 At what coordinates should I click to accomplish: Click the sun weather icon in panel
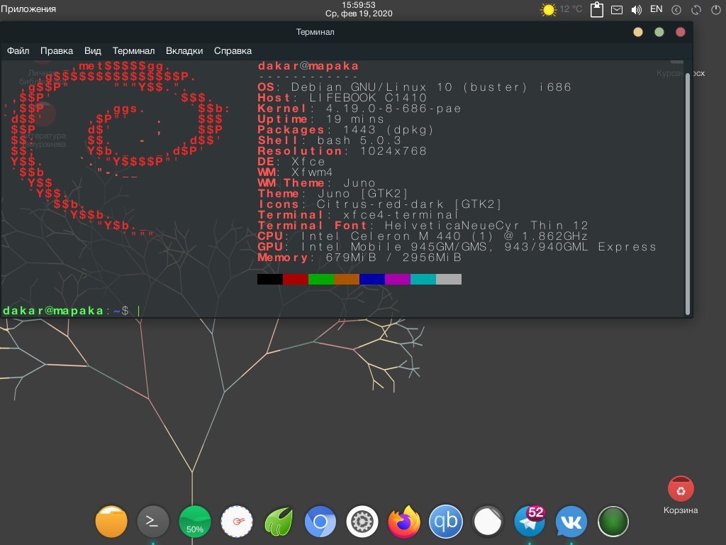548,9
